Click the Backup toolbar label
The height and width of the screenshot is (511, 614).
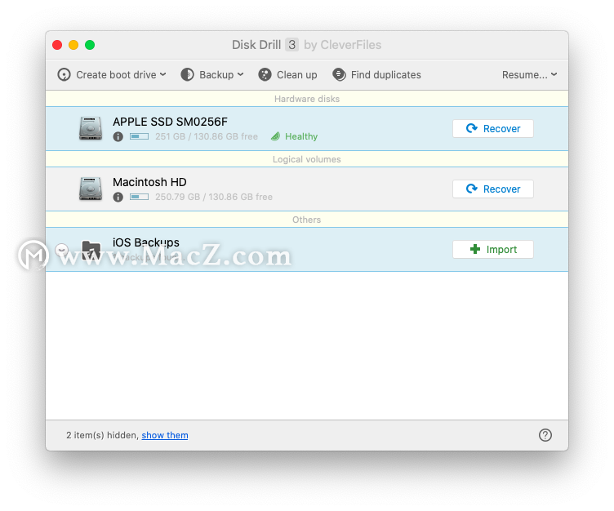(x=216, y=75)
